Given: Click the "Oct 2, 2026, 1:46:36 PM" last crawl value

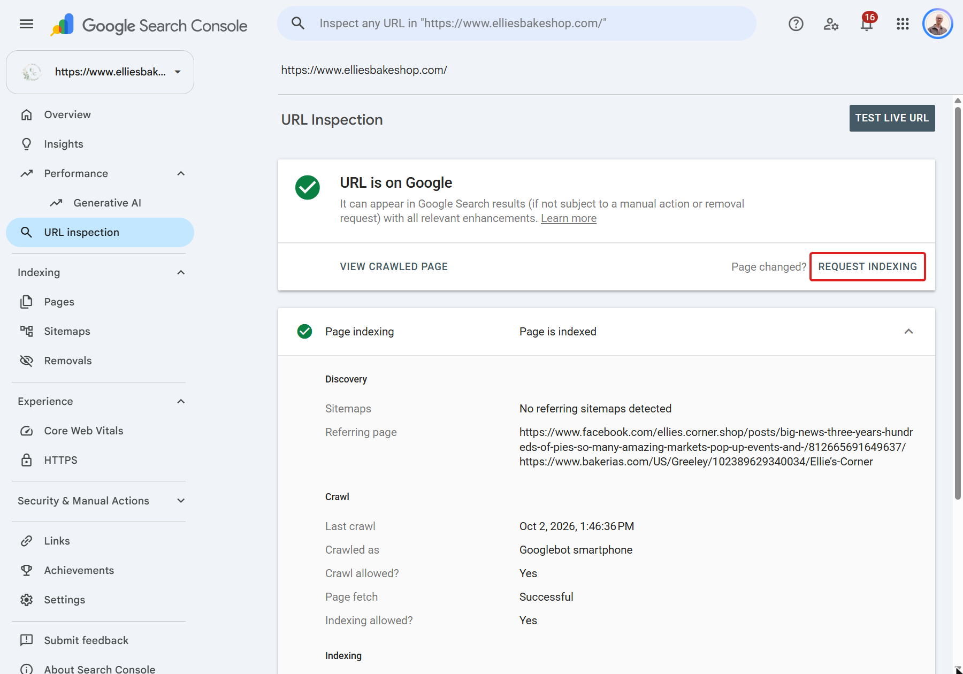Looking at the screenshot, I should (577, 526).
